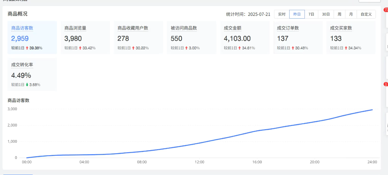The width and height of the screenshot is (388, 175).
Task: Select the 商品浏览量 metric card
Action: [85, 37]
